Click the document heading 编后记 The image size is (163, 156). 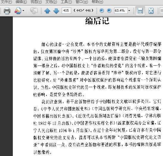[x=97, y=21]
